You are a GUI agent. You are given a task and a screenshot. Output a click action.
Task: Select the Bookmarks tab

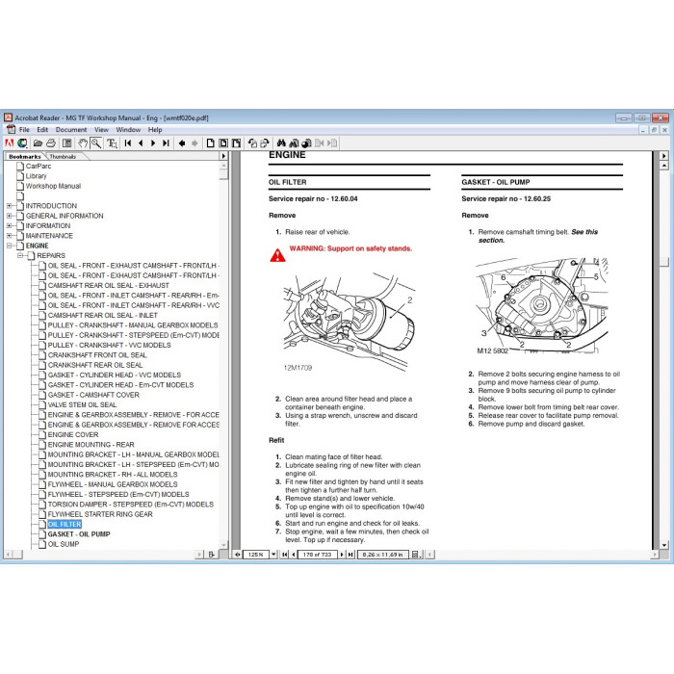[x=24, y=156]
